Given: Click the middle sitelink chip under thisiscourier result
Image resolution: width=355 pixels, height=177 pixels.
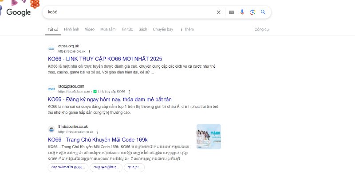Looking at the screenshot, I should tap(106, 168).
